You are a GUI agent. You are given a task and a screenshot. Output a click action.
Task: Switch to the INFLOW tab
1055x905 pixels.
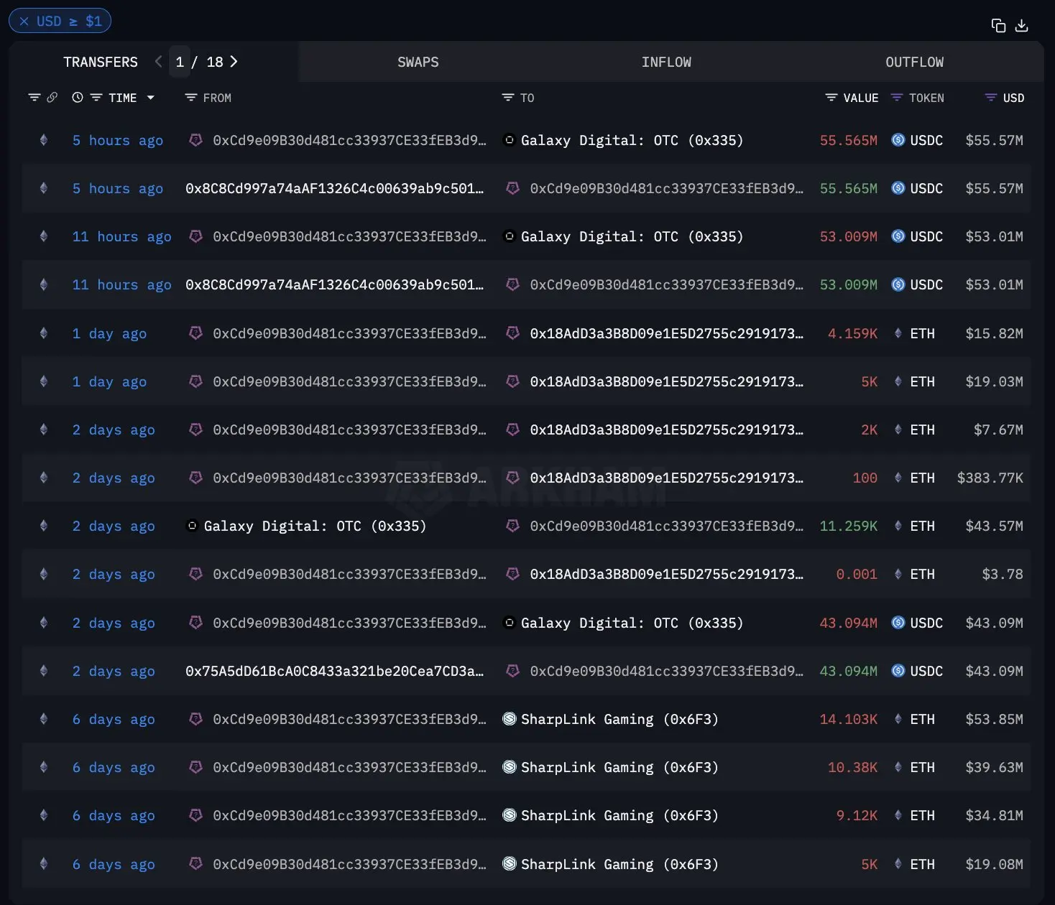pos(666,62)
